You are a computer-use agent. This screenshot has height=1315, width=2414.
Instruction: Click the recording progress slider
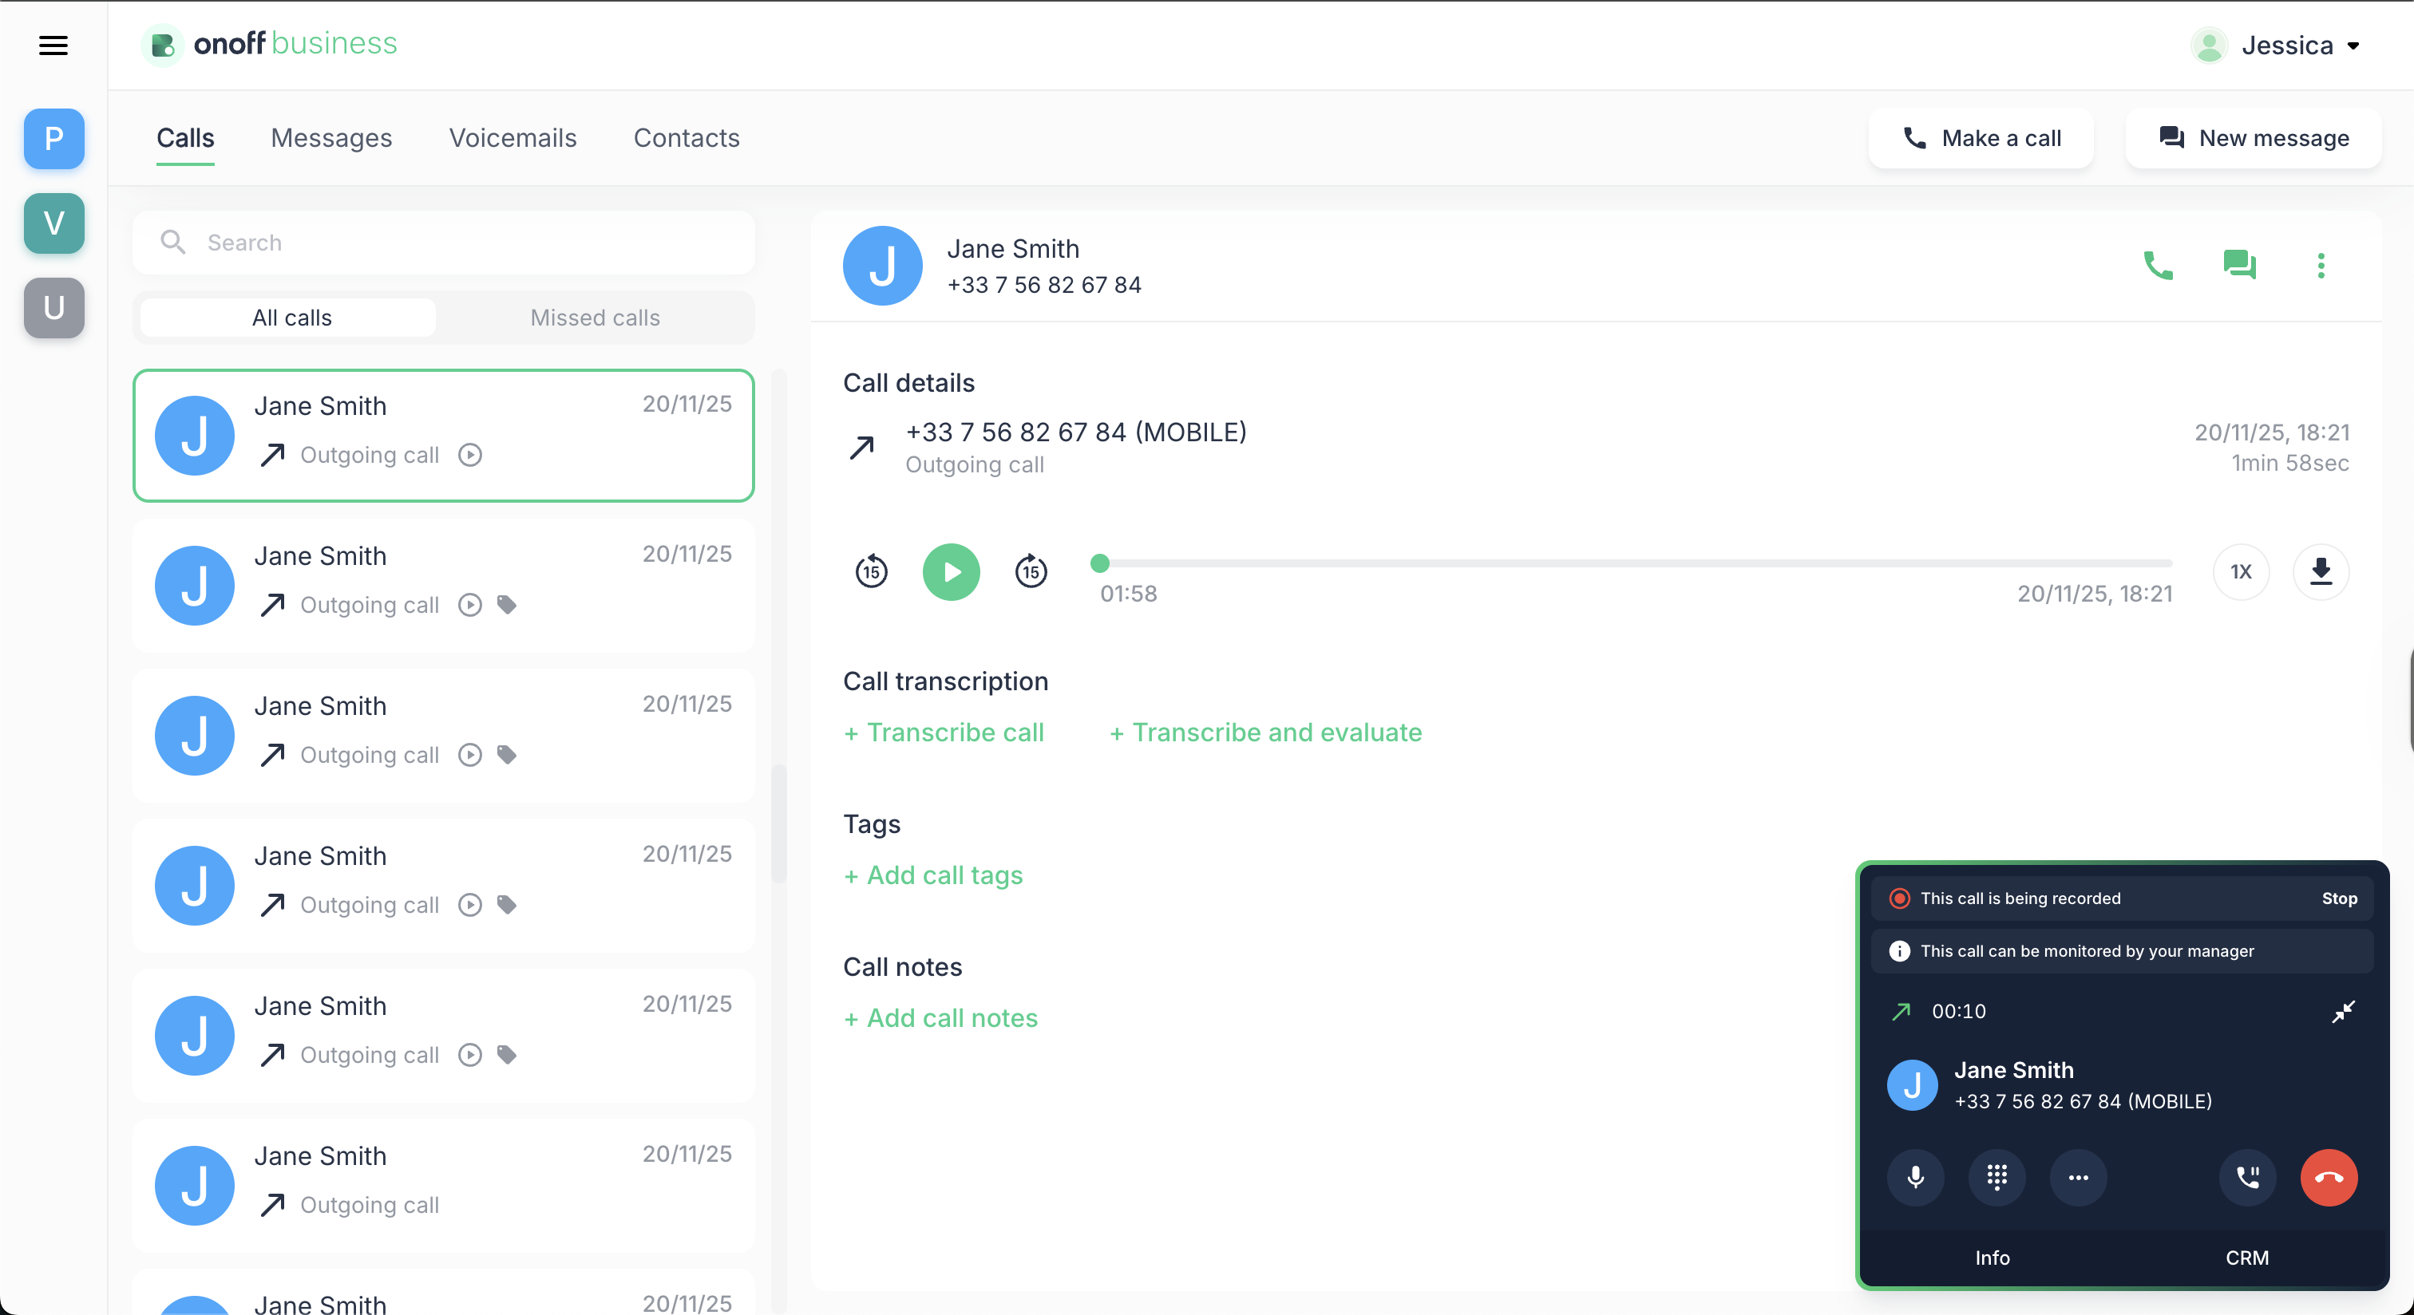point(1632,563)
